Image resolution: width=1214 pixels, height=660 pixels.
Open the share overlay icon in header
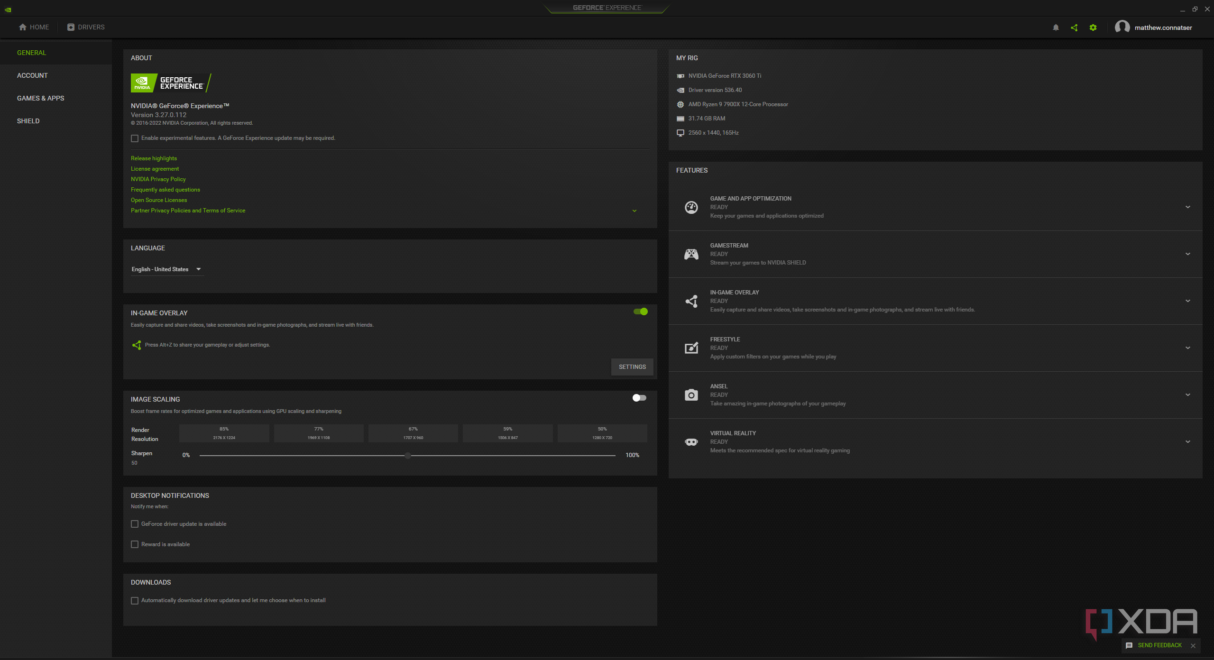point(1074,27)
